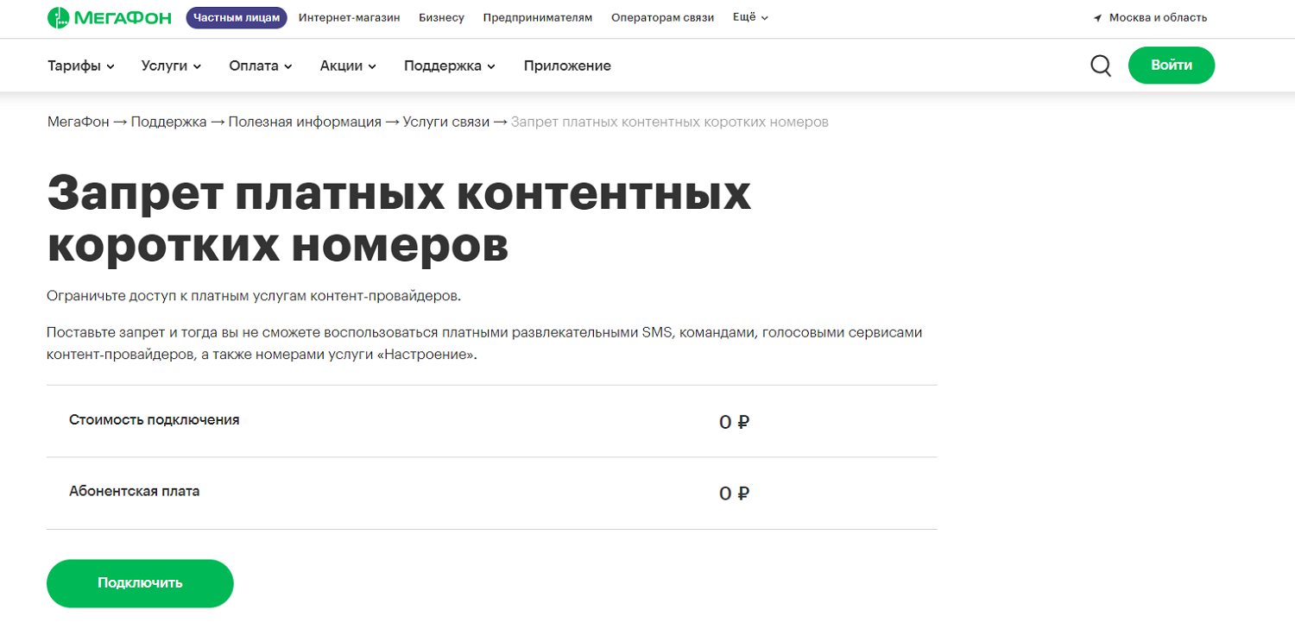Screen dimensions: 1295x635
Task: Expand the Ещё dropdown
Action: pyautogui.click(x=750, y=17)
